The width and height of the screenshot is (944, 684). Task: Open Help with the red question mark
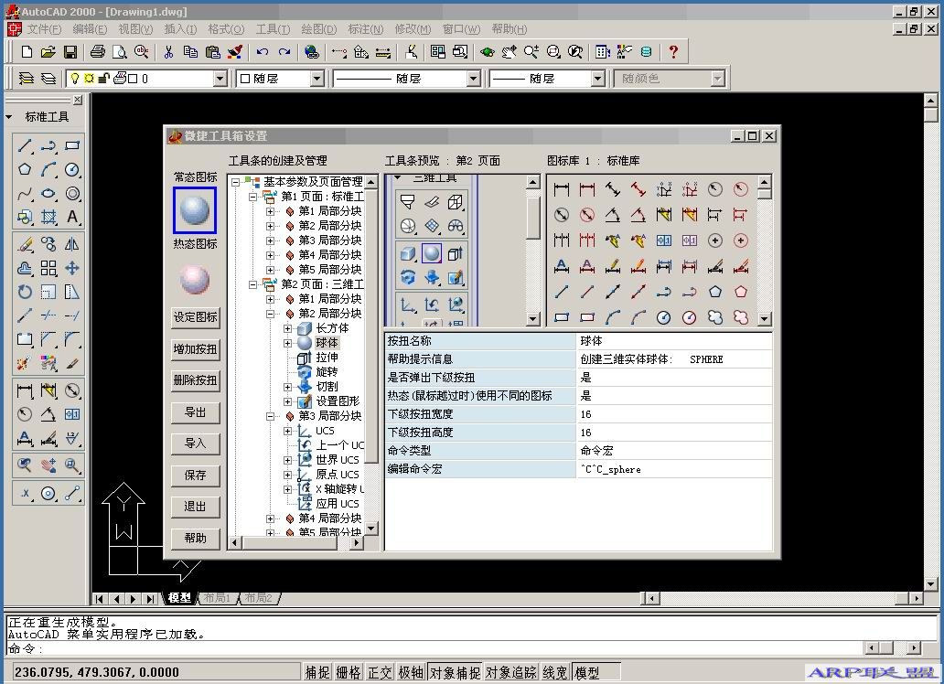673,52
